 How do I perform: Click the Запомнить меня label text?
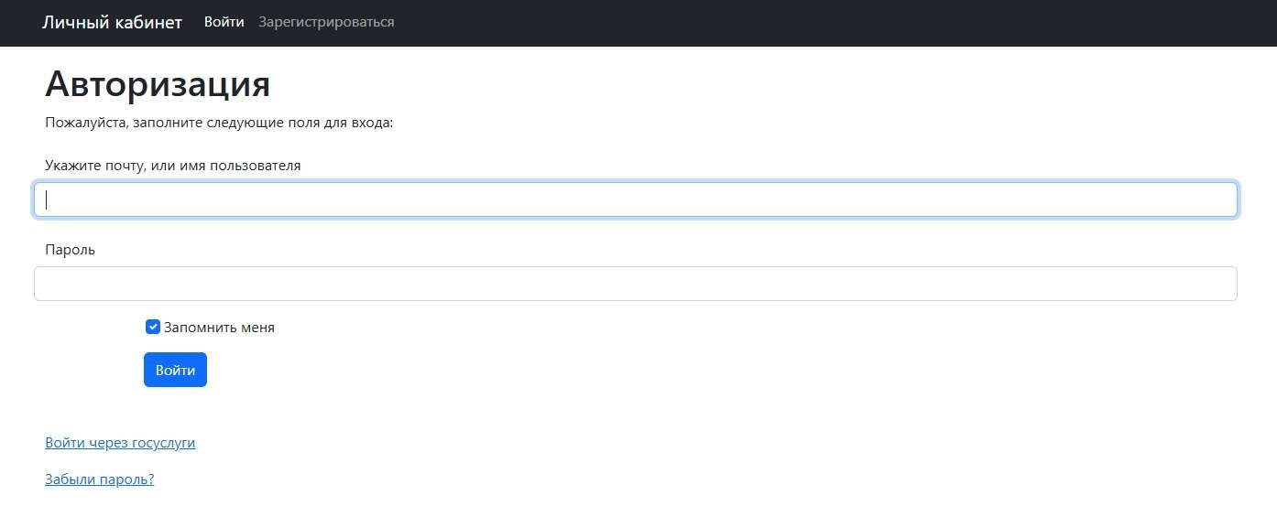click(x=219, y=328)
